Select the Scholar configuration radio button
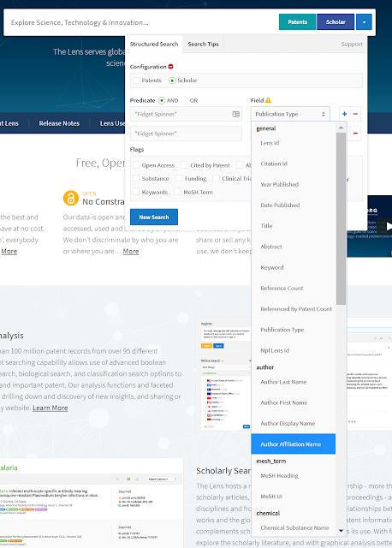 click(x=172, y=80)
